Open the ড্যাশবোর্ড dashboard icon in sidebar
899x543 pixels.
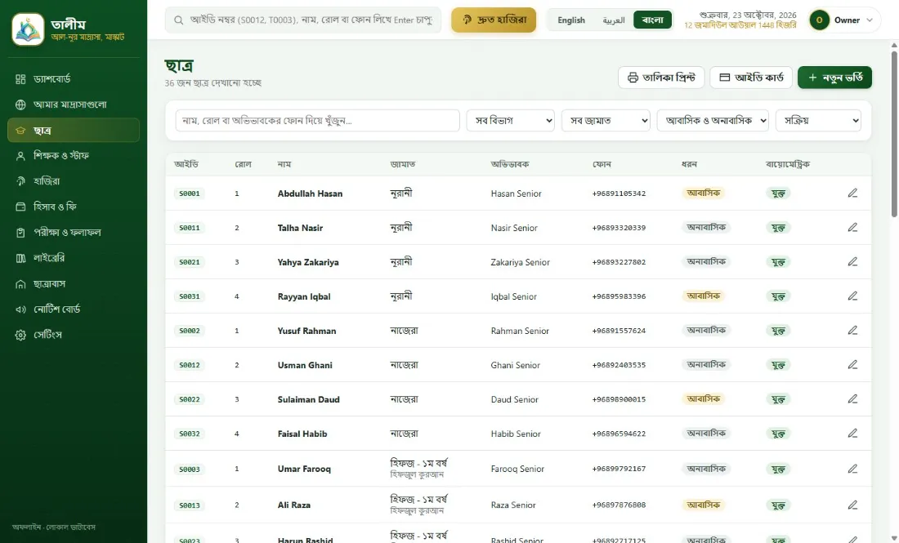pos(20,79)
